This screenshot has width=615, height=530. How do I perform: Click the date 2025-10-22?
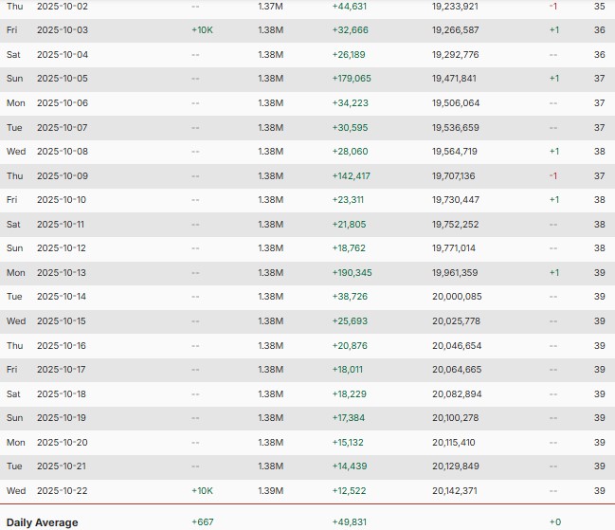pos(63,491)
